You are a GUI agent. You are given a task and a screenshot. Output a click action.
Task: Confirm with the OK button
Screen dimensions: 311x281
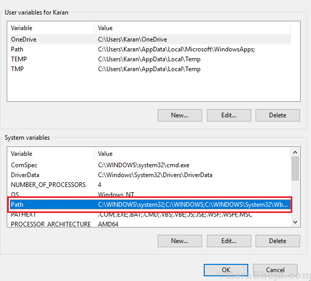tap(226, 270)
